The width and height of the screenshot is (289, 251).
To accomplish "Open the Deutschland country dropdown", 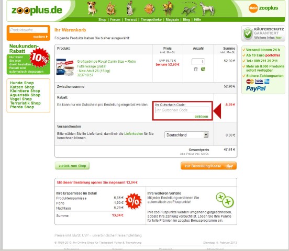I will (x=186, y=135).
